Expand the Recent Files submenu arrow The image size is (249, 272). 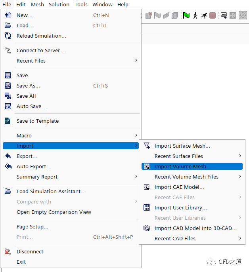click(136, 61)
